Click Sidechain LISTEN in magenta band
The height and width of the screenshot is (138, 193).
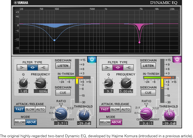pyautogui.click(x=148, y=66)
